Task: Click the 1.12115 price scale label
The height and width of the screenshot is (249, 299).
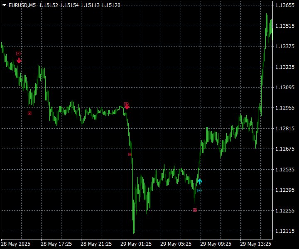Action: (285, 231)
